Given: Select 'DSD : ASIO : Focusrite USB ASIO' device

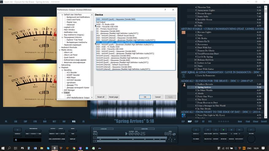Looking at the screenshot, I should pos(136,49).
